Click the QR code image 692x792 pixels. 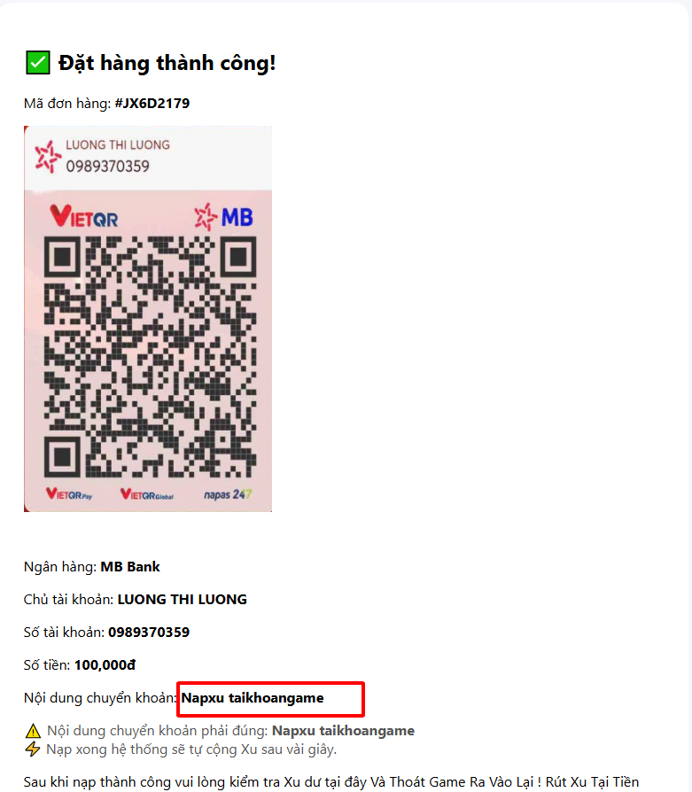point(150,357)
